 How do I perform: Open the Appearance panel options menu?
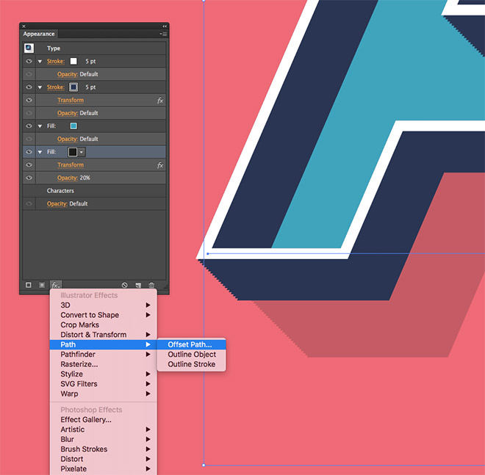pyautogui.click(x=163, y=34)
